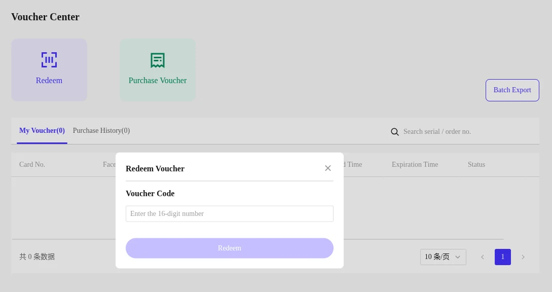552x292 pixels.
Task: Click the Expiration Time column header
Action: coord(415,164)
